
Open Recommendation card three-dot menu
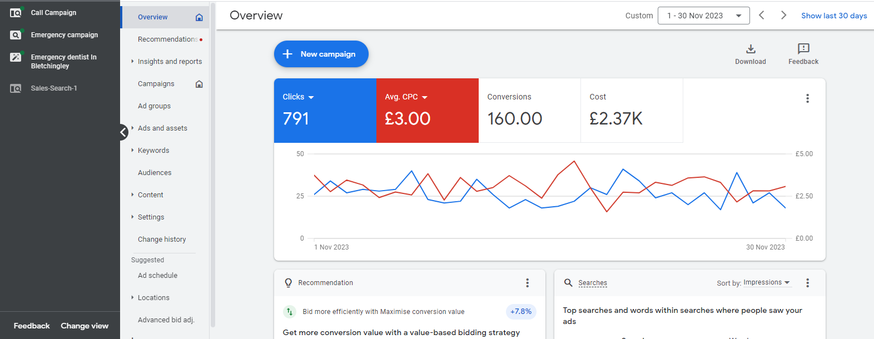527,283
